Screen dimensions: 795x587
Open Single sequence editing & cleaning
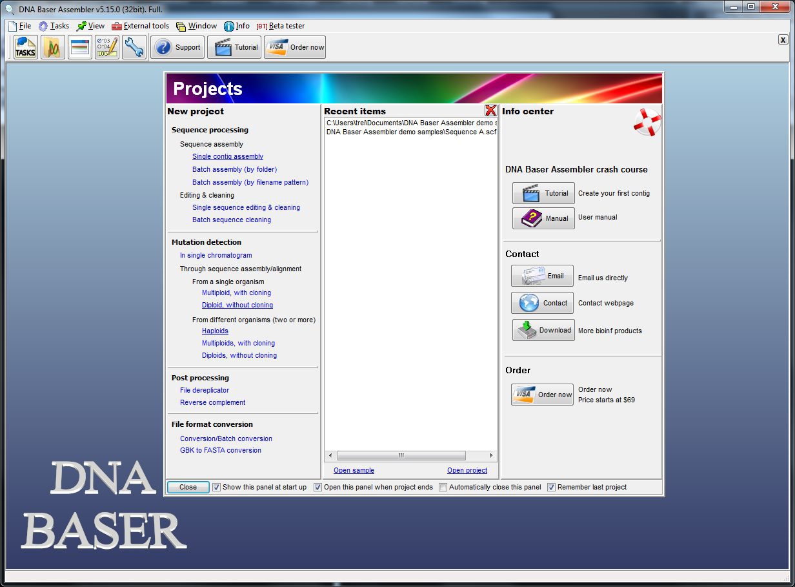(x=246, y=207)
